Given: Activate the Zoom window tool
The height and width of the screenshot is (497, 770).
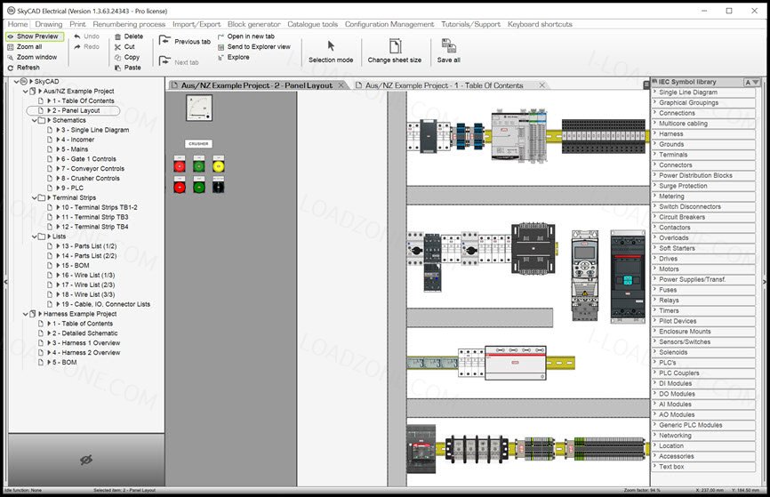Looking at the screenshot, I should 32,57.
